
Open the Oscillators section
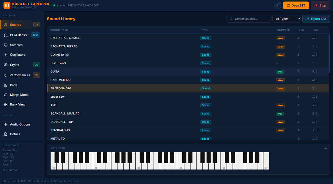[x=21, y=55]
